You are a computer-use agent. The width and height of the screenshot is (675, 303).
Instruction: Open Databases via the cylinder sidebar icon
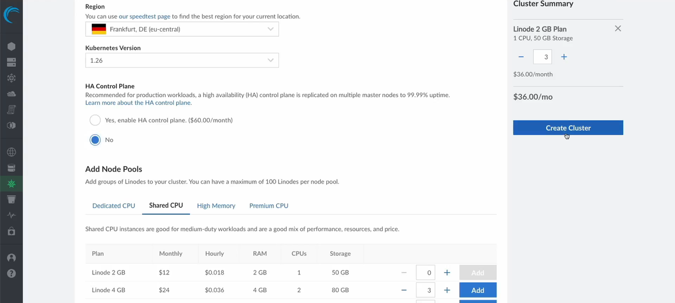coord(11,168)
